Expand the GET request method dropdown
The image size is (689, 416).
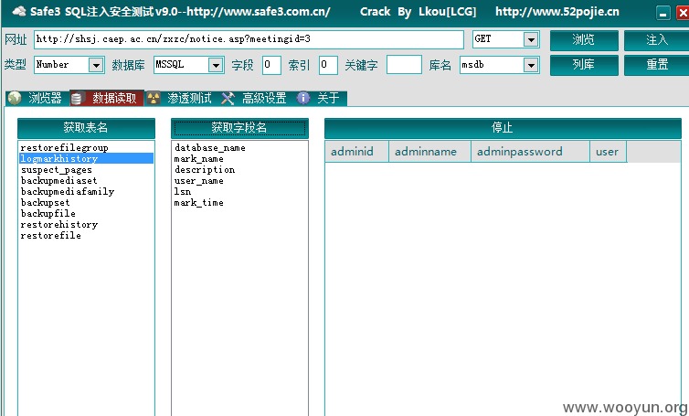(x=531, y=39)
